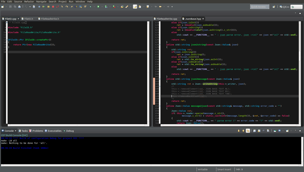Open the New file dropdown arrow

click(6, 7)
